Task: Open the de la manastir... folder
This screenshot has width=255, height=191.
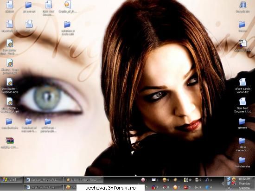Action: [242, 141]
